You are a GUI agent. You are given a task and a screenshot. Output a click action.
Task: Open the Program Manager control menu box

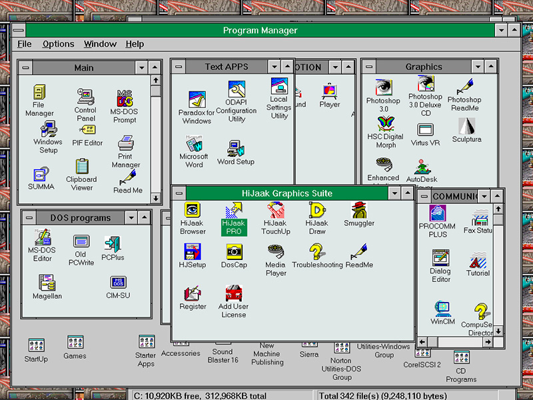click(x=19, y=30)
